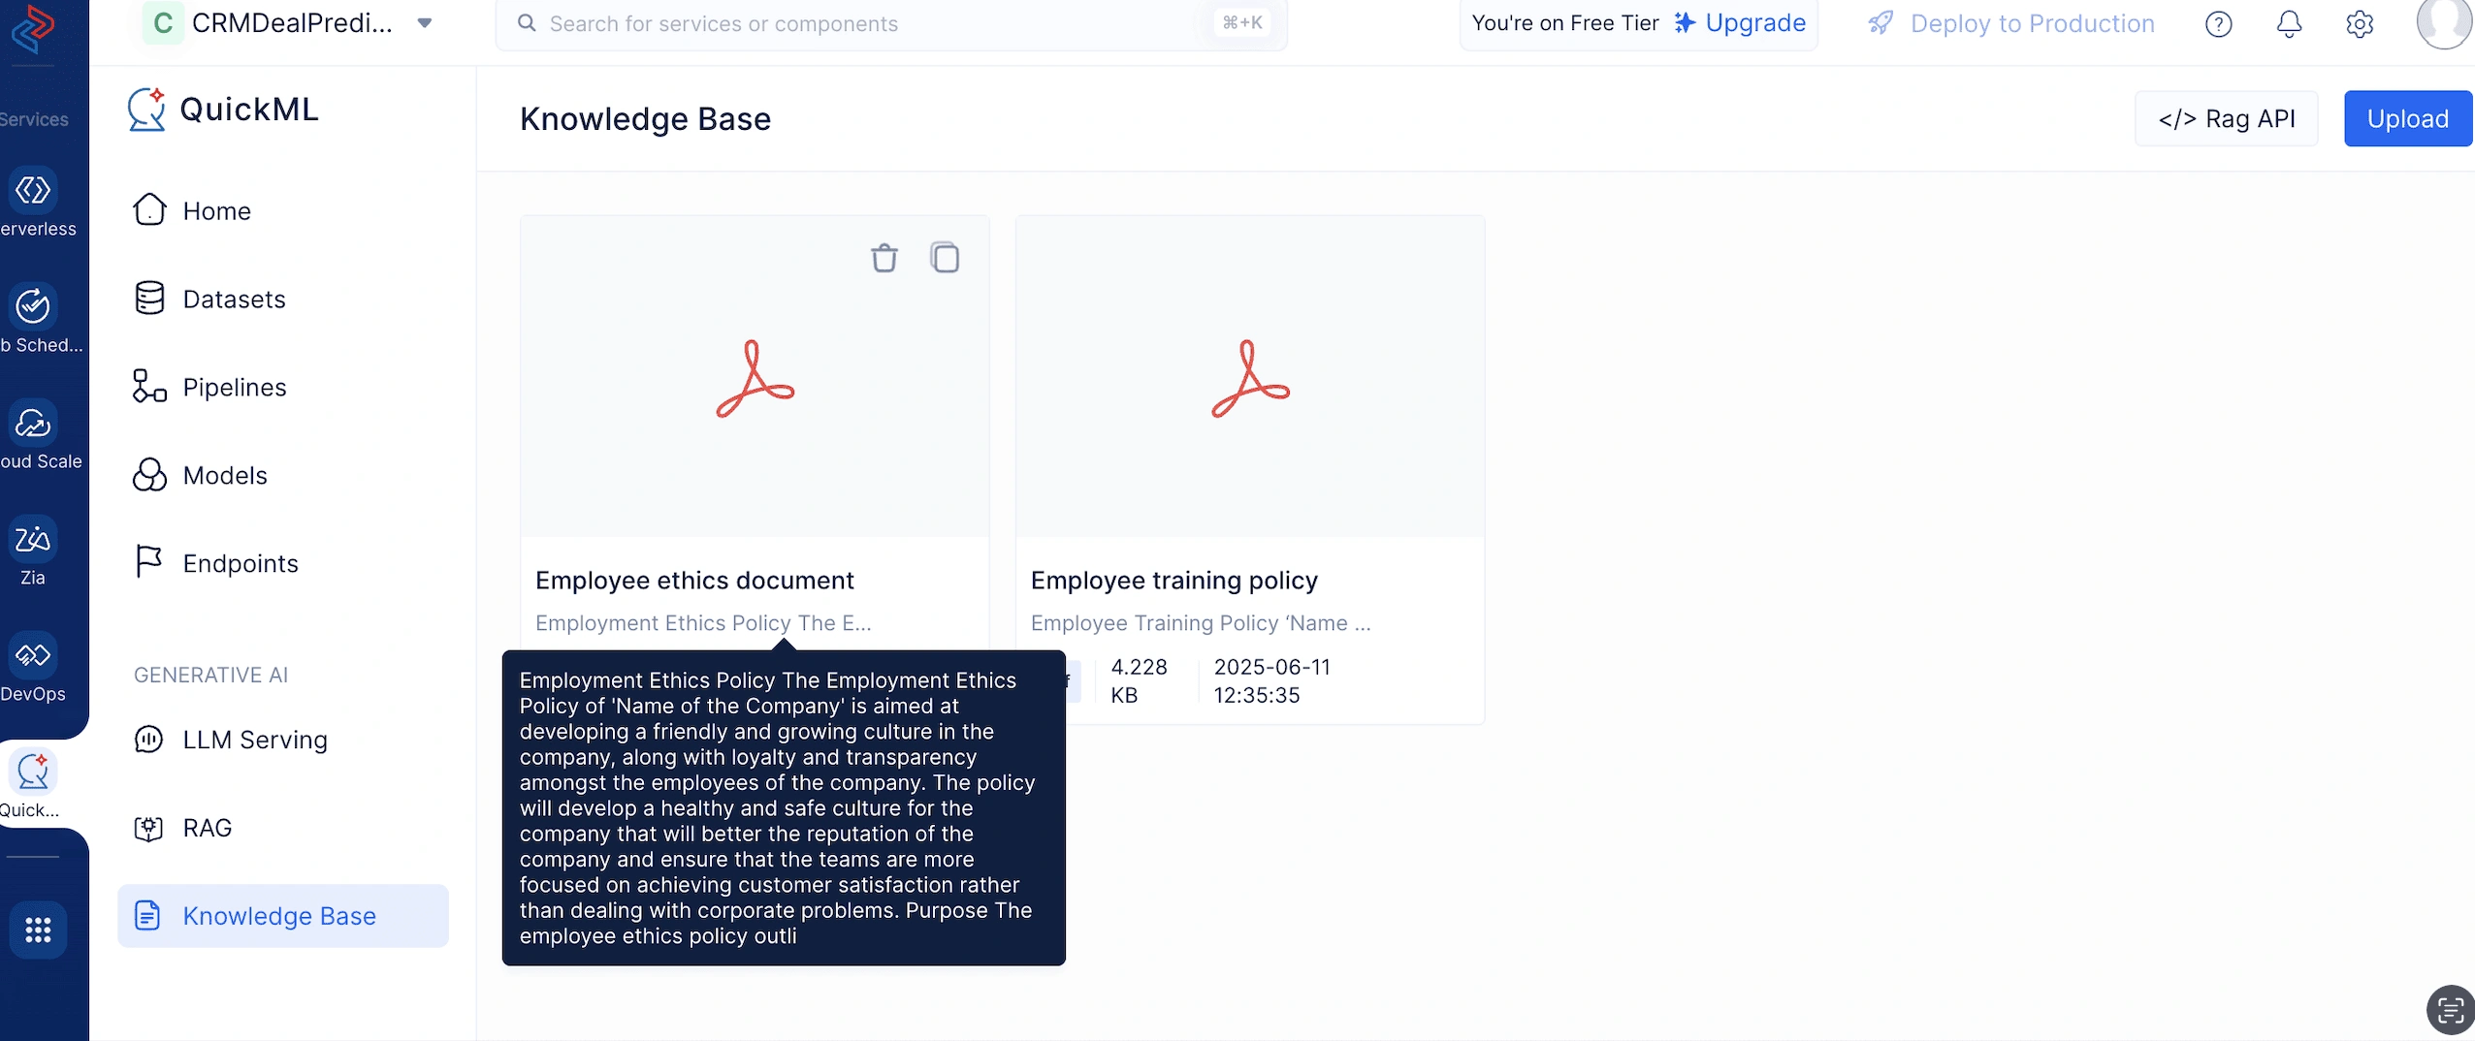Image resolution: width=2475 pixels, height=1041 pixels.
Task: Click the Upload button
Action: click(x=2407, y=118)
